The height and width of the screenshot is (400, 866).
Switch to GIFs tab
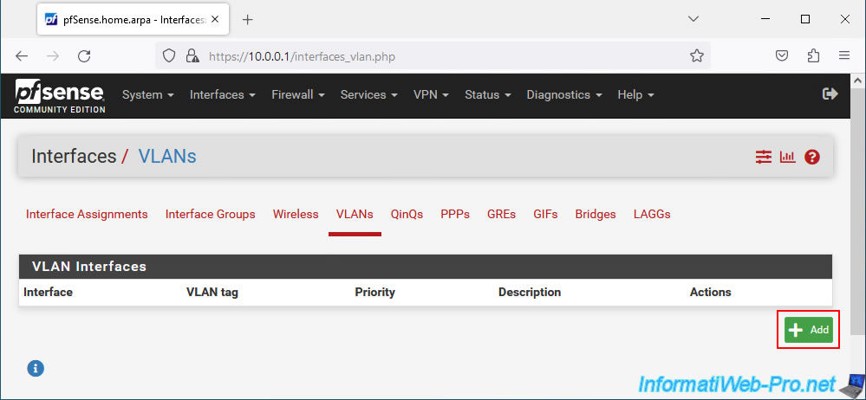(545, 214)
